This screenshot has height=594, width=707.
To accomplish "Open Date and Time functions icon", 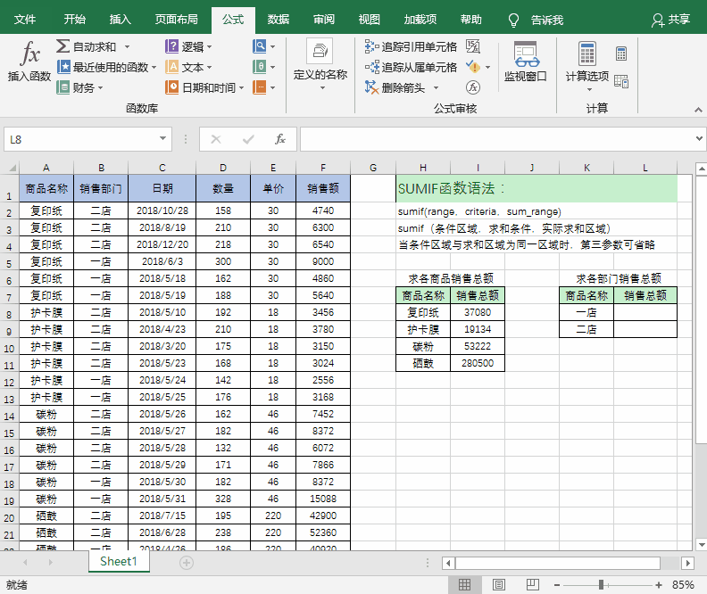I will tap(171, 87).
